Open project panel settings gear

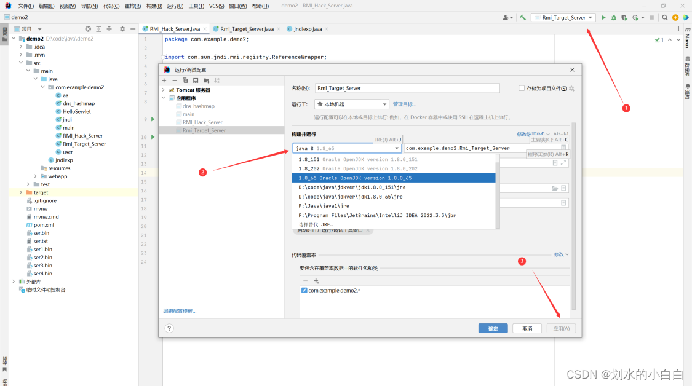point(122,29)
